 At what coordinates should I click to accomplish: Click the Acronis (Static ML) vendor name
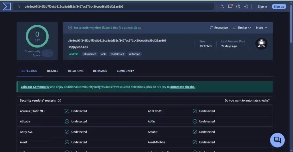pyautogui.click(x=32, y=111)
